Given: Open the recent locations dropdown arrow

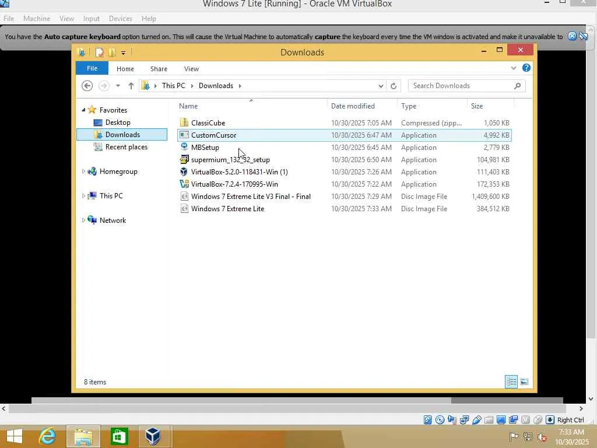Looking at the screenshot, I should pos(118,86).
